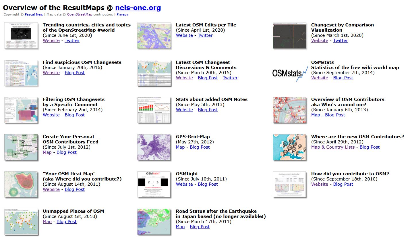Viewport: 410px width, 240px height.
Task: Open Website link for Changeset by Comparison
Action: [320, 41]
